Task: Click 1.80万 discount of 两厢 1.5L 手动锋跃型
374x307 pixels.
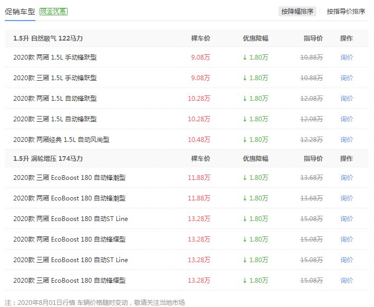Action: pos(256,57)
